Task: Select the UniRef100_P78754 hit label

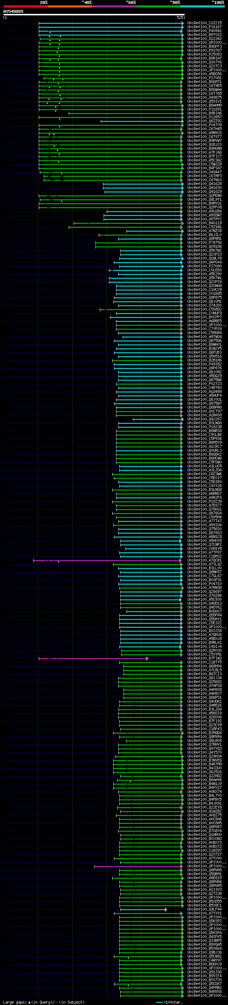Action: [x=204, y=243]
